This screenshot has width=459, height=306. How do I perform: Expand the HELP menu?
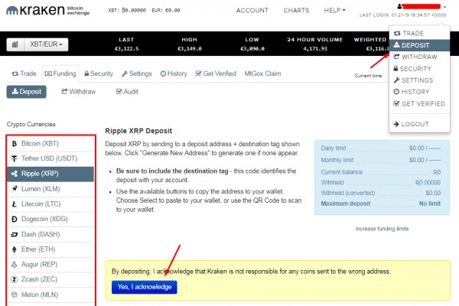point(334,11)
